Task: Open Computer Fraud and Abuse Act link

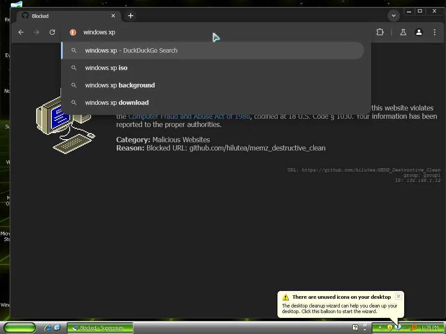Action: click(189, 117)
